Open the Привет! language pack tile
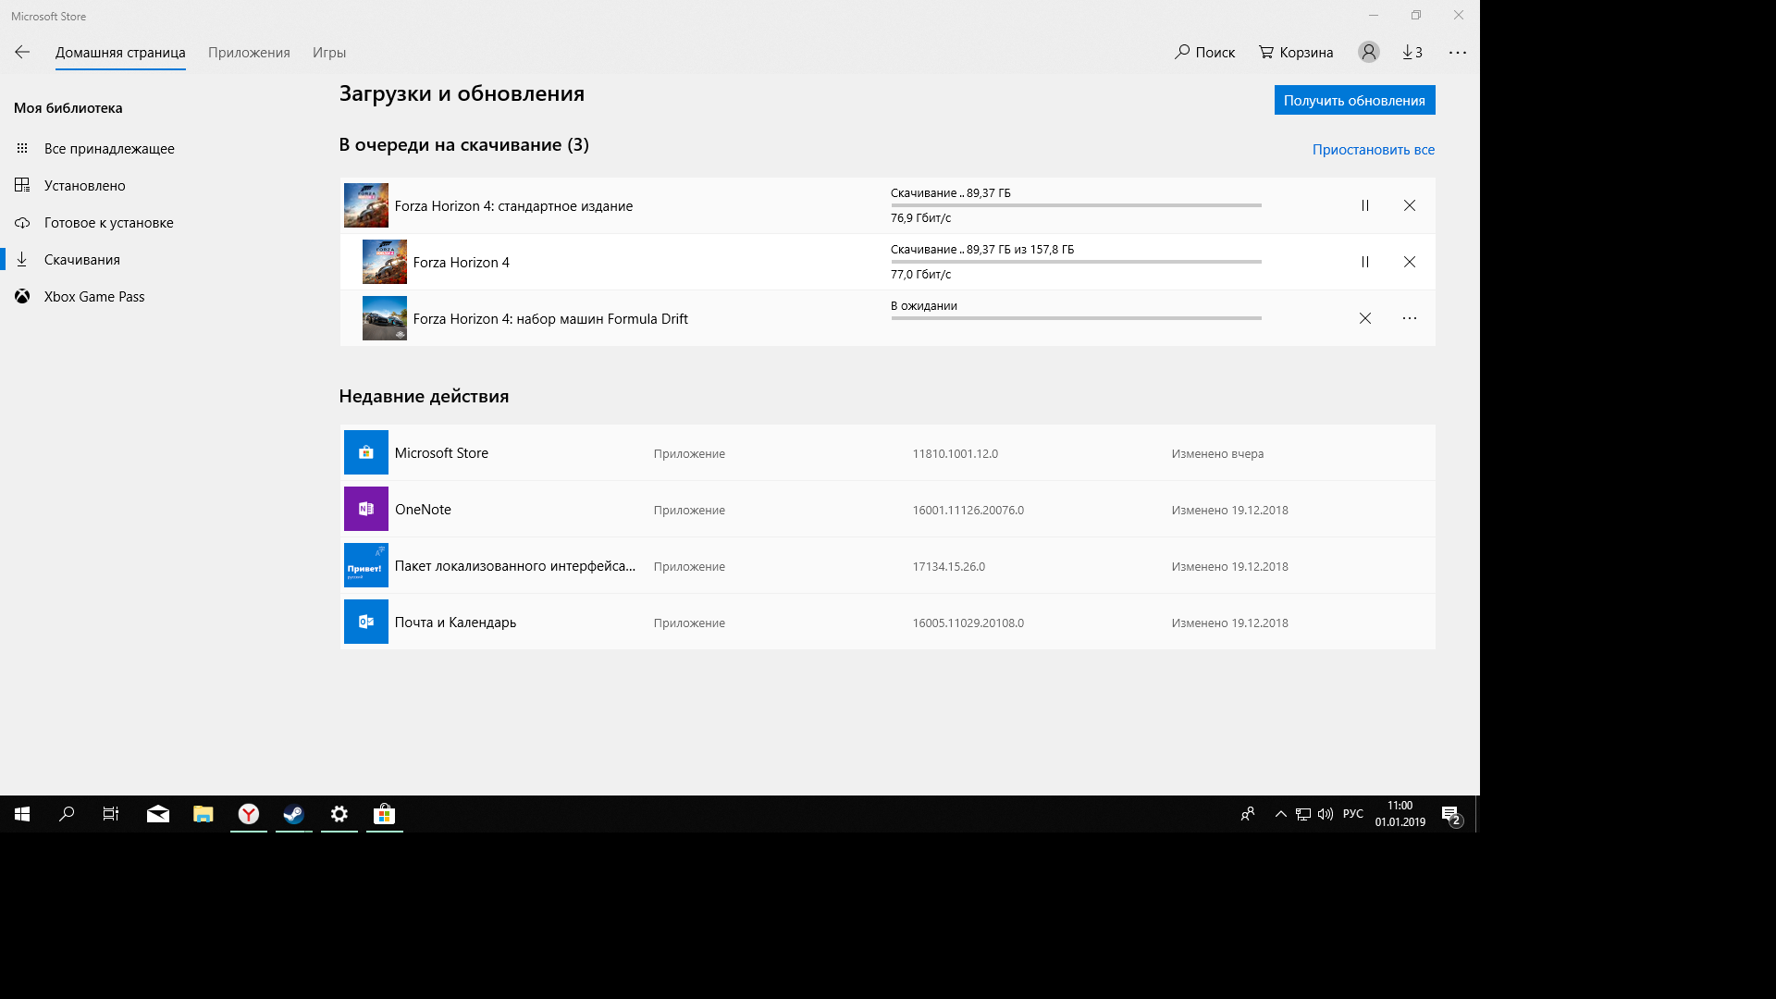Image resolution: width=1776 pixels, height=999 pixels. (x=366, y=565)
